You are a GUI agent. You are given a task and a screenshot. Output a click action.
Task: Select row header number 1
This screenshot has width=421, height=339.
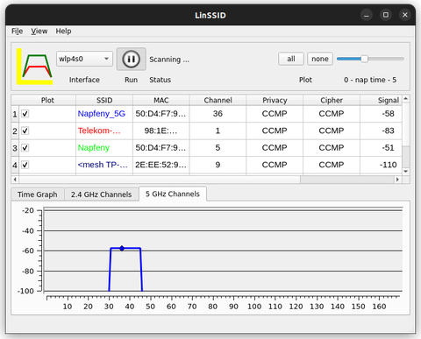[15, 114]
